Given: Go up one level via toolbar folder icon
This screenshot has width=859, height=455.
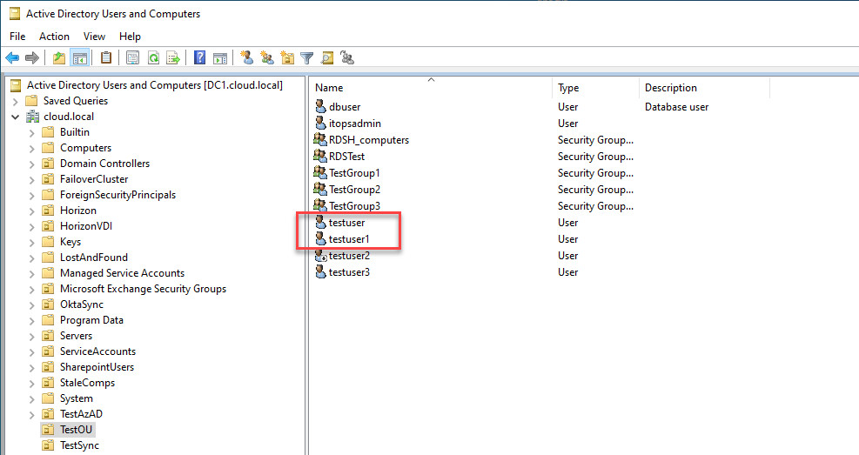Looking at the screenshot, I should click(x=58, y=57).
